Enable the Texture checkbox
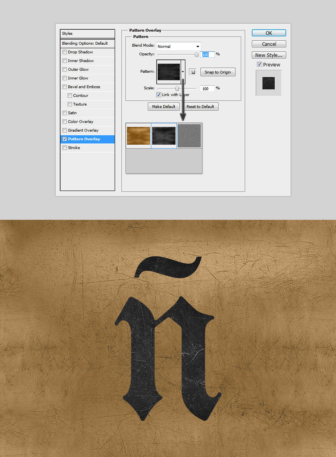Image resolution: width=336 pixels, height=457 pixels. [70, 104]
